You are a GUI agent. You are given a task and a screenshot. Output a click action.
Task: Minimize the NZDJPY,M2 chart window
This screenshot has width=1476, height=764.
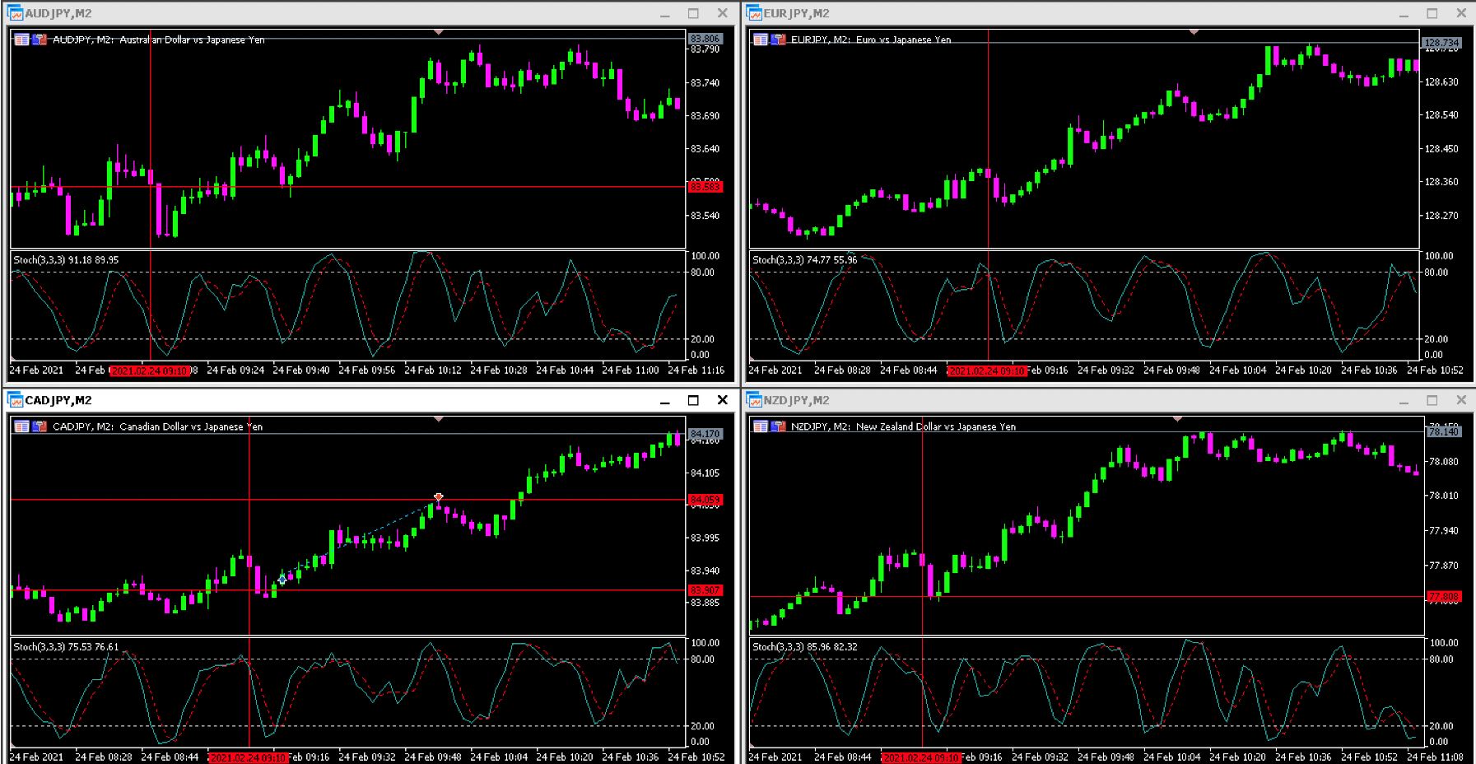1404,400
